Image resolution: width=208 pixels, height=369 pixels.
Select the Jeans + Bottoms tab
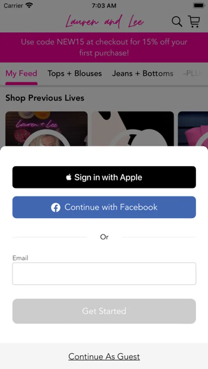coord(143,74)
